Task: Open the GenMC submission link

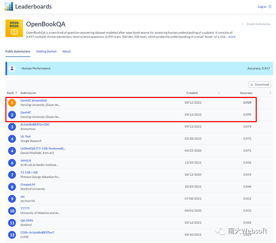Action: coord(26,112)
